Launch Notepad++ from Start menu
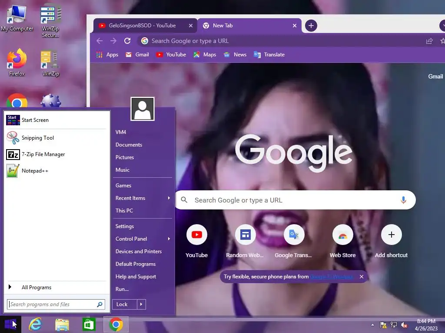 [56, 171]
